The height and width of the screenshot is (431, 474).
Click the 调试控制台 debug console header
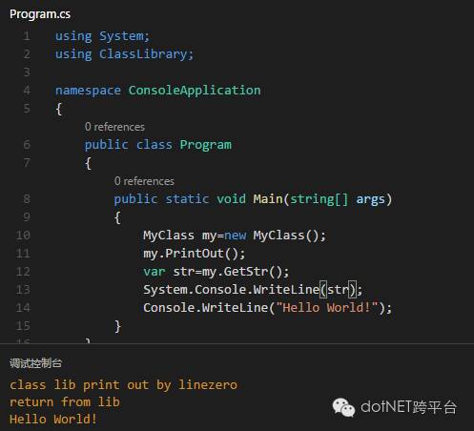35,363
